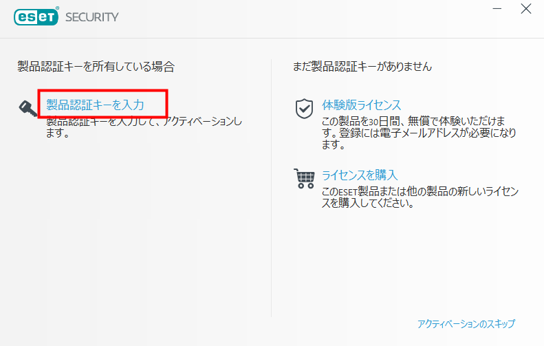Click the empty title bar area

click(305, 17)
